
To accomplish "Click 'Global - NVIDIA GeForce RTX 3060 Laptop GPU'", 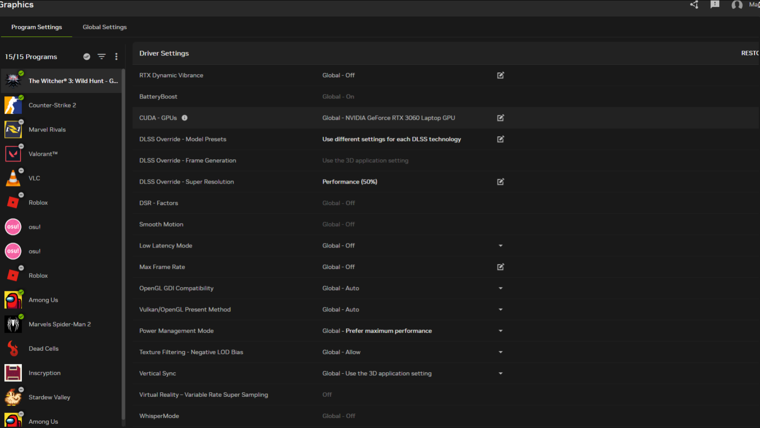I will coord(389,118).
